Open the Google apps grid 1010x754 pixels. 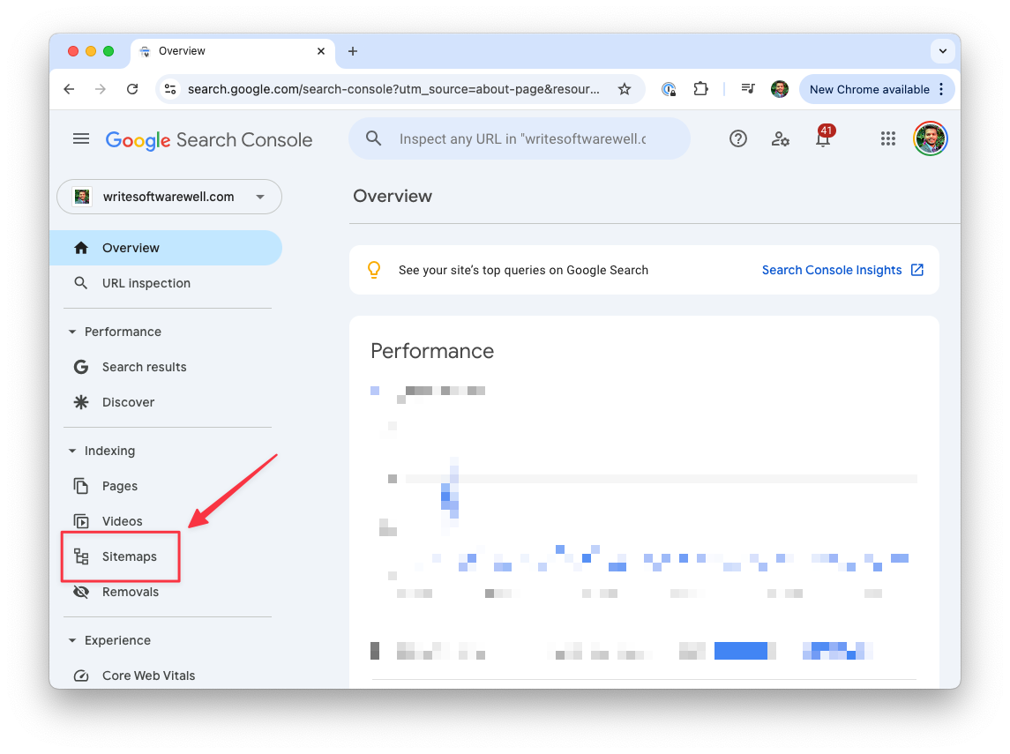click(888, 138)
